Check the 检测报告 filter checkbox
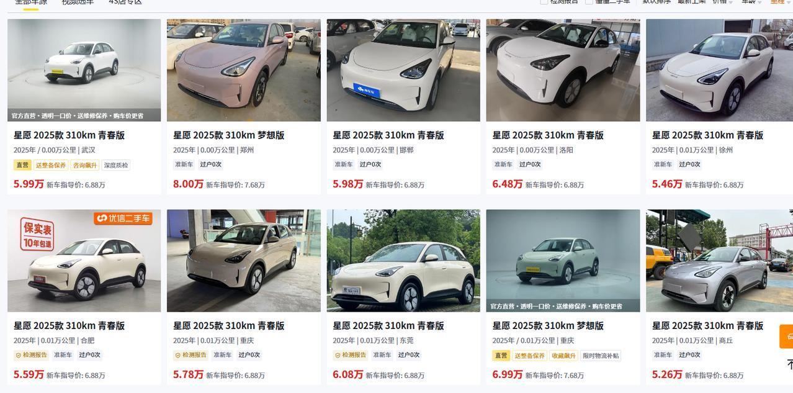This screenshot has height=393, width=793. [544, 1]
